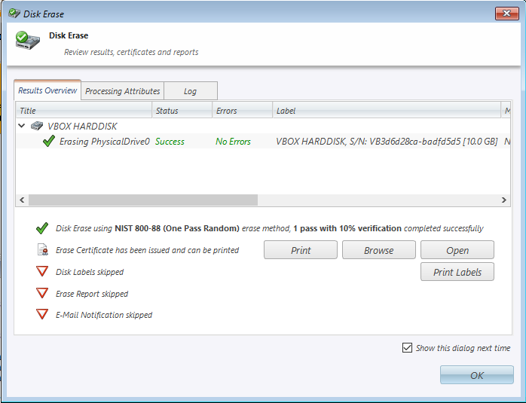Click the Print Labels button
Image resolution: width=526 pixels, height=403 pixels.
(457, 272)
